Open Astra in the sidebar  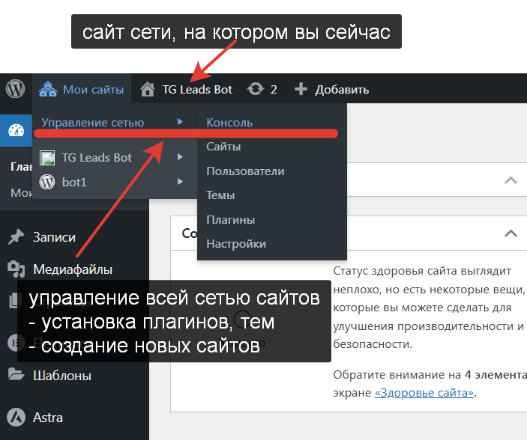[48, 418]
